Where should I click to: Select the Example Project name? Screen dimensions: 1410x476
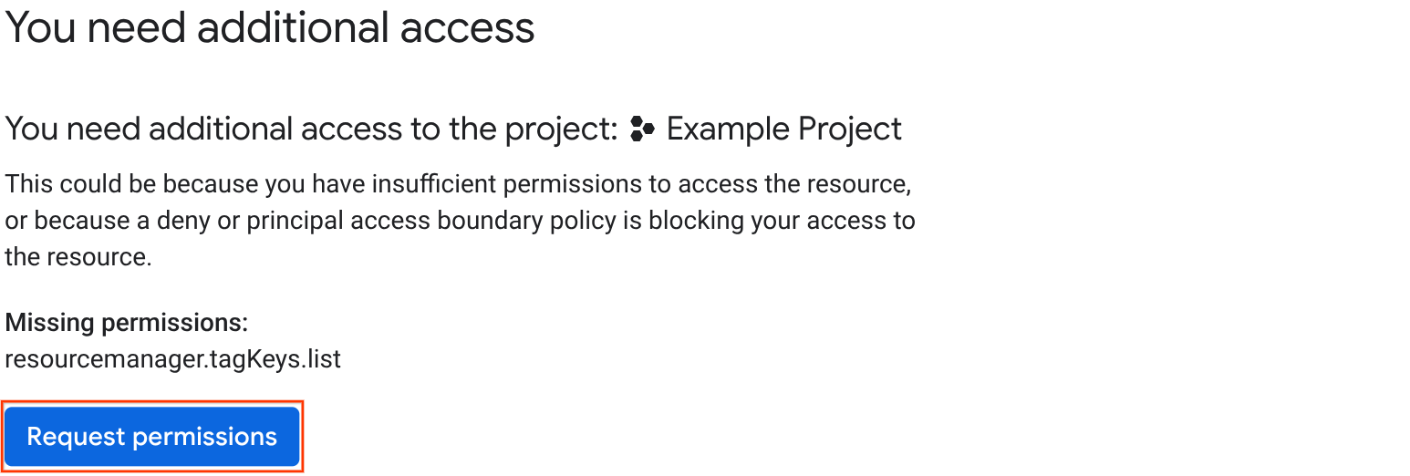(x=784, y=129)
